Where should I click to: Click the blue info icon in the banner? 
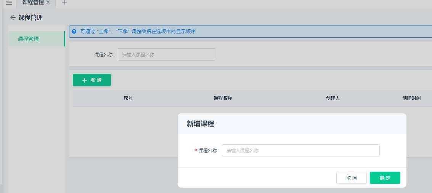[x=74, y=32]
